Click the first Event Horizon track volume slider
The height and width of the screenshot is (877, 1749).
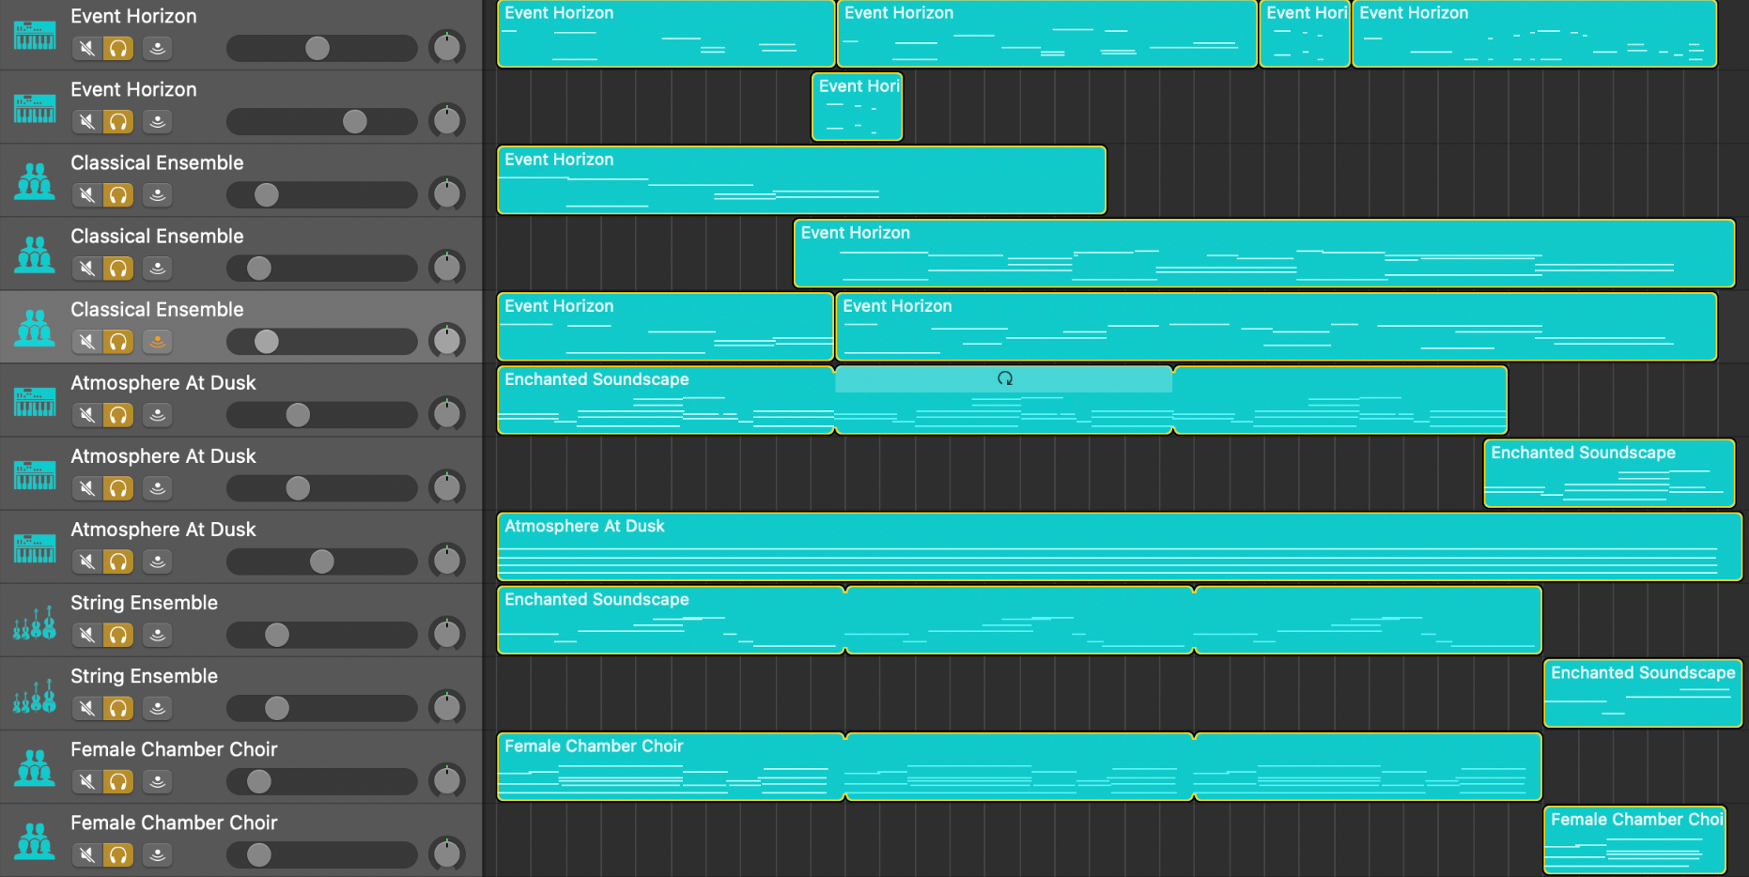click(322, 48)
